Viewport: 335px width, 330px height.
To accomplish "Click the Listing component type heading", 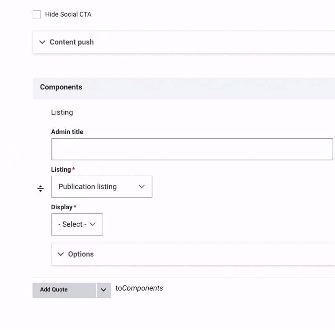I will (x=62, y=112).
